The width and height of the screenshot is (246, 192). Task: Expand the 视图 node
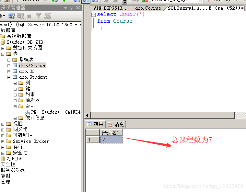point(3,124)
